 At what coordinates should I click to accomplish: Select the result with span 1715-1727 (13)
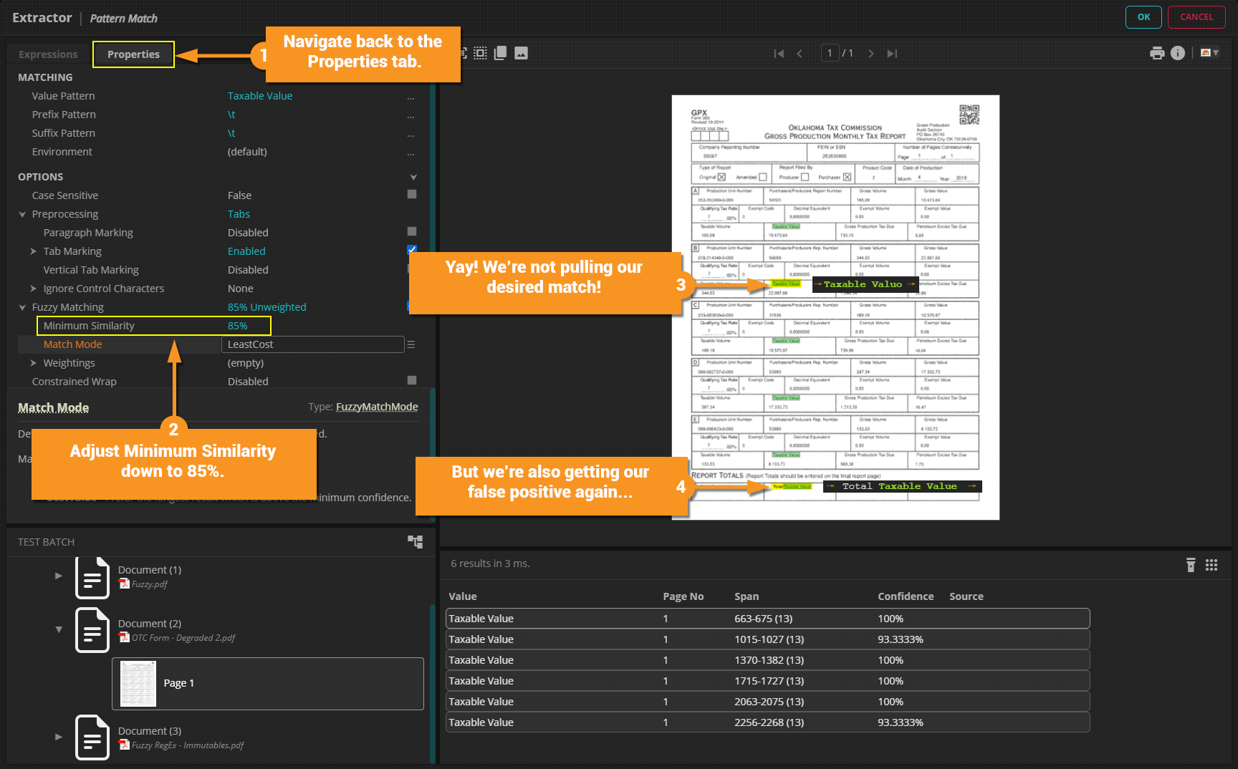point(767,681)
